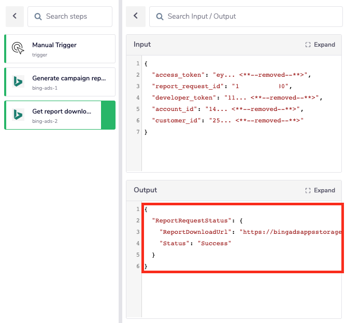
Task: Go back using the Input/Output panel chevron
Action: click(136, 17)
